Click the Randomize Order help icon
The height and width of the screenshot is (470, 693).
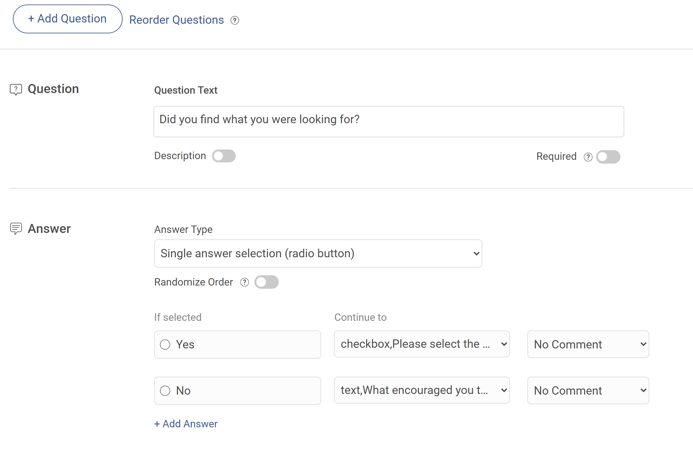pos(245,282)
